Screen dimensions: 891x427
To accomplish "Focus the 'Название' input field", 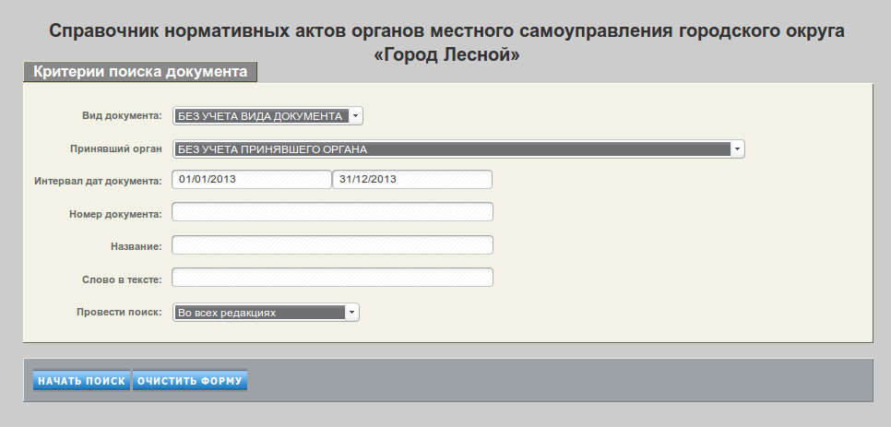I will (x=332, y=244).
